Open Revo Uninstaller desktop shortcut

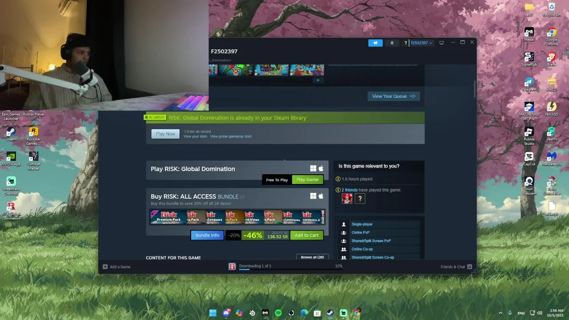click(552, 186)
